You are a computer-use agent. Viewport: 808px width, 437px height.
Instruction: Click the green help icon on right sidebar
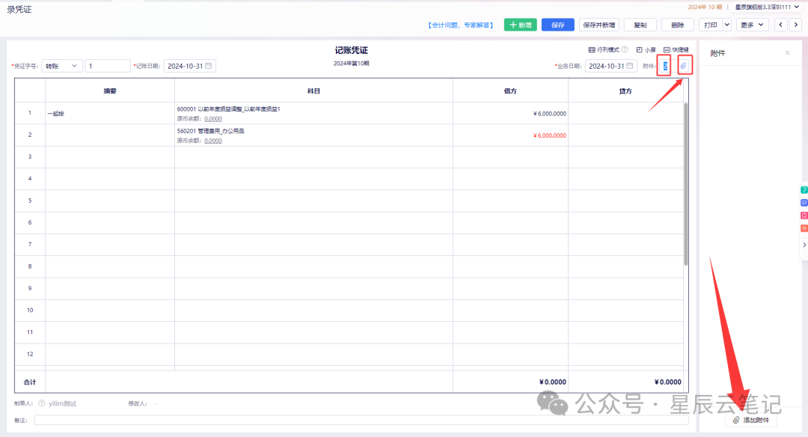[x=804, y=190]
